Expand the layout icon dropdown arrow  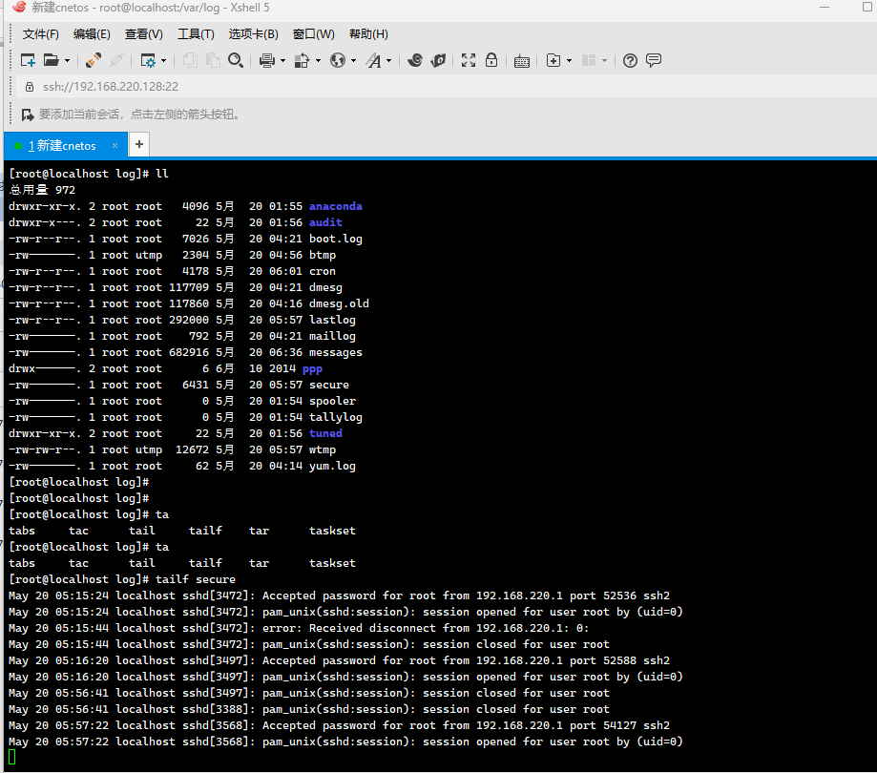point(604,60)
